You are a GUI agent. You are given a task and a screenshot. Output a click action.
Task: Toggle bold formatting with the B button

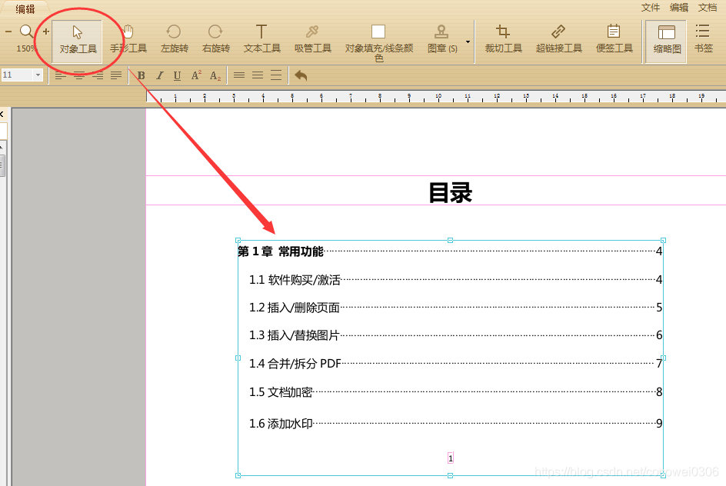141,75
